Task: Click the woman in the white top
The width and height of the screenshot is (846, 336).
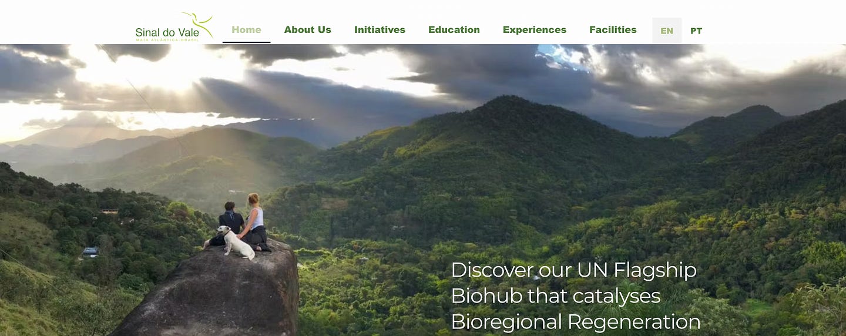Action: [255, 222]
